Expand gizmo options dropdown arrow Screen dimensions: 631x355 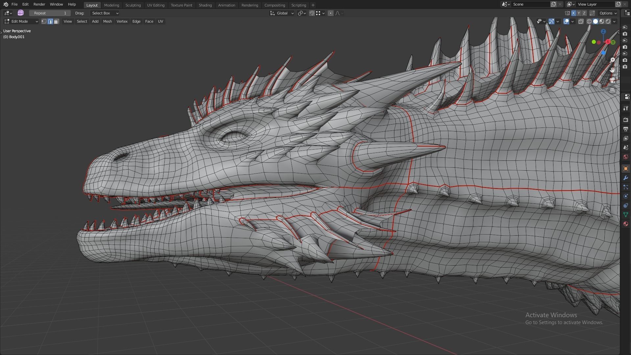[x=558, y=21]
